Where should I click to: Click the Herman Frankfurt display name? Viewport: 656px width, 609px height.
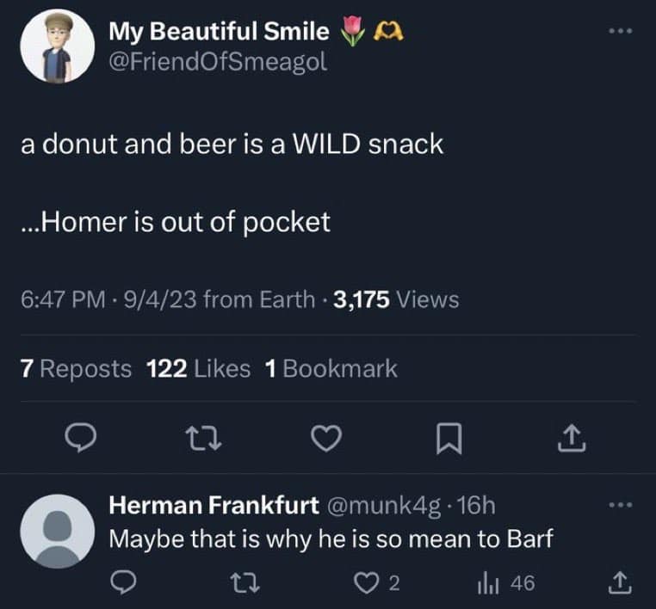(214, 505)
